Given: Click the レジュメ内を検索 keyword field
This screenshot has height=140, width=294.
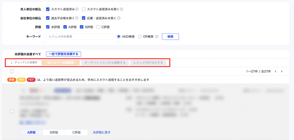Looking at the screenshot, I should point(80,37).
